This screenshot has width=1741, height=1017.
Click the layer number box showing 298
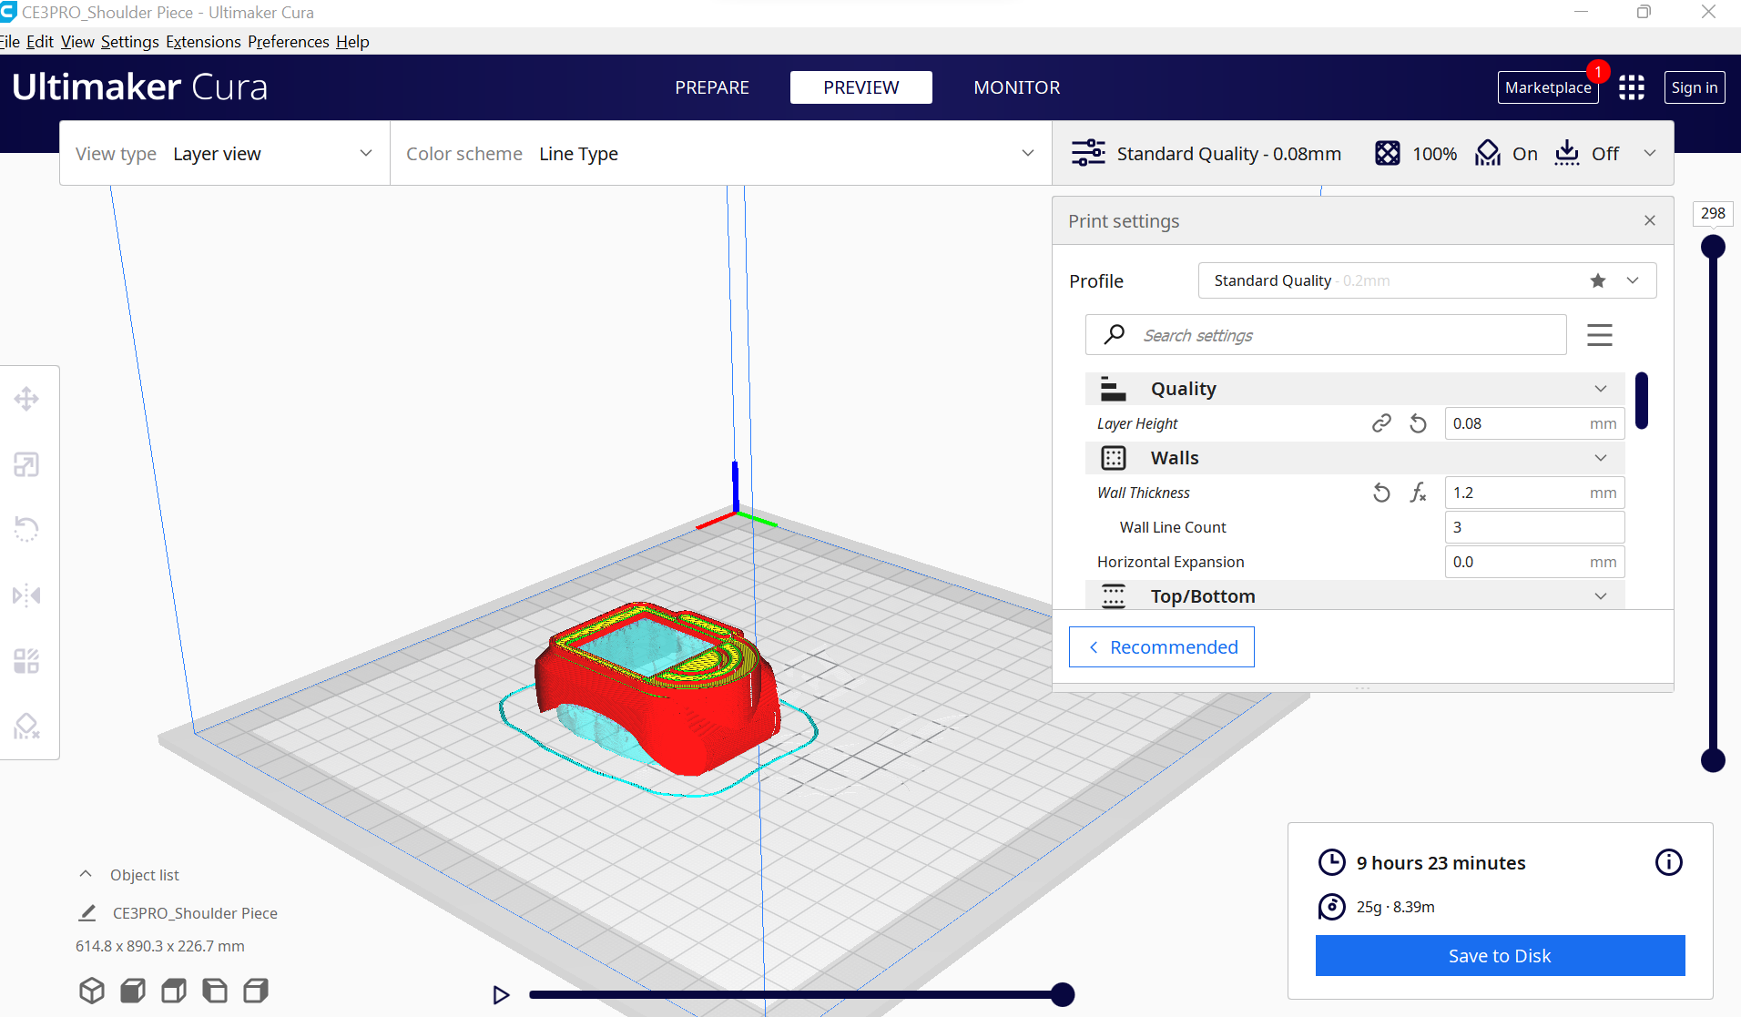[1713, 213]
